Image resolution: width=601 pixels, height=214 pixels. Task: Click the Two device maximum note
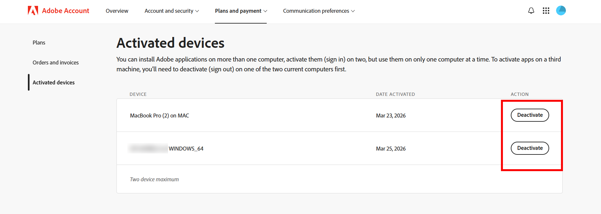154,179
